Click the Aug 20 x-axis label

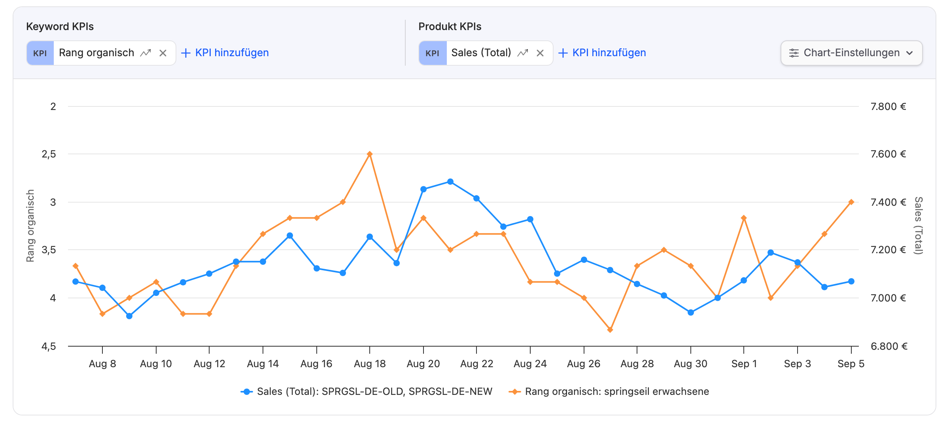point(423,364)
